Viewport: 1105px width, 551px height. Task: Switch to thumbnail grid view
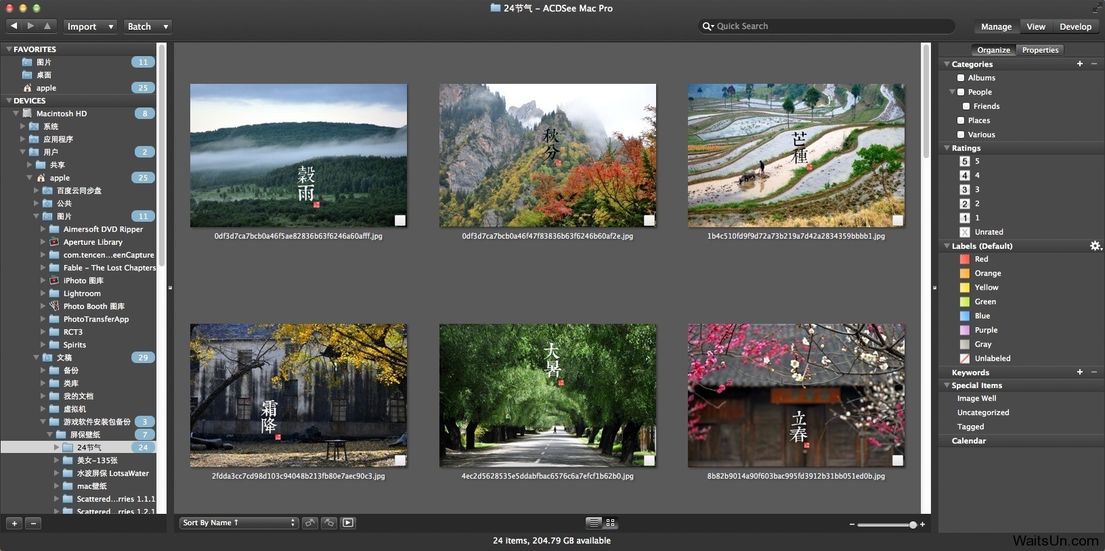point(610,523)
